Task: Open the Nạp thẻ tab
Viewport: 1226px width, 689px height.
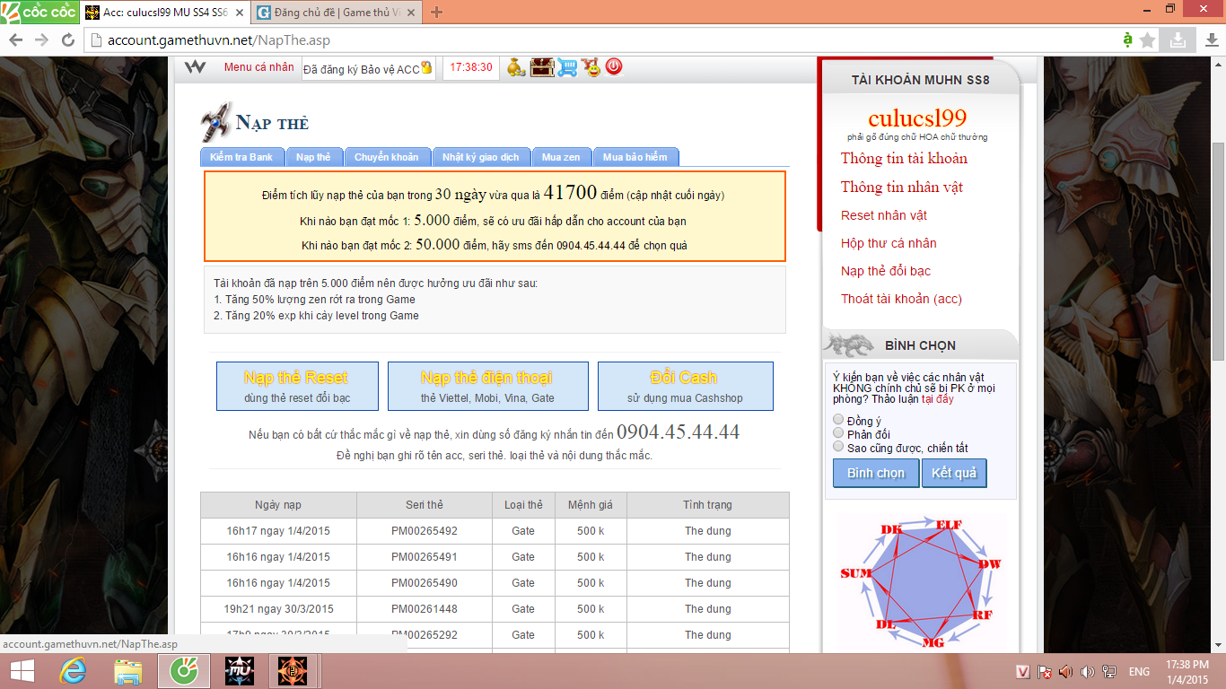Action: [313, 157]
